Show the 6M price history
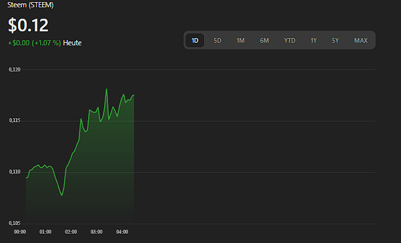 point(264,41)
